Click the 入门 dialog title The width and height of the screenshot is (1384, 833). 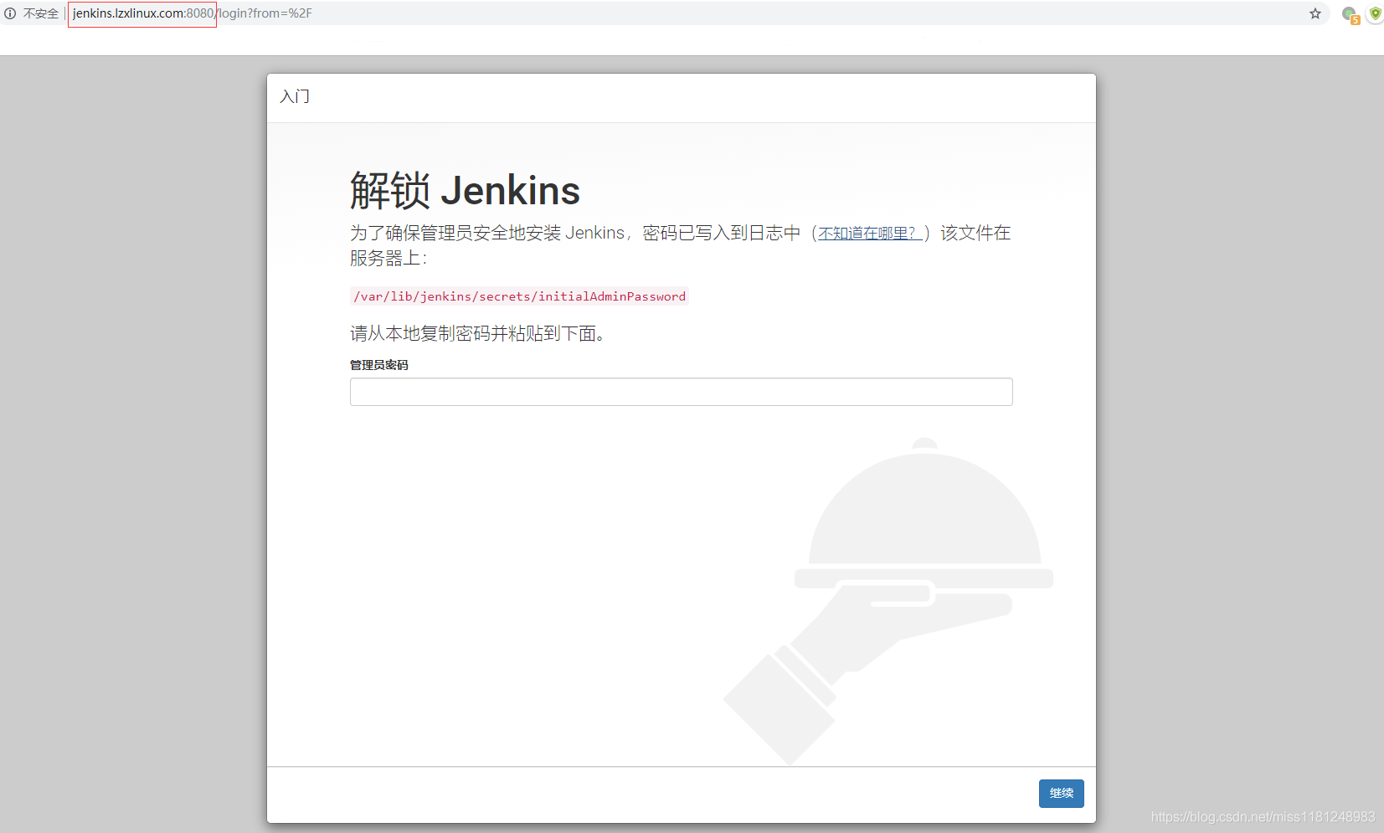tap(295, 96)
